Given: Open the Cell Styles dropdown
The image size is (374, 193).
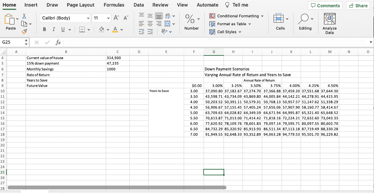Looking at the screenshot, I should 225,32.
